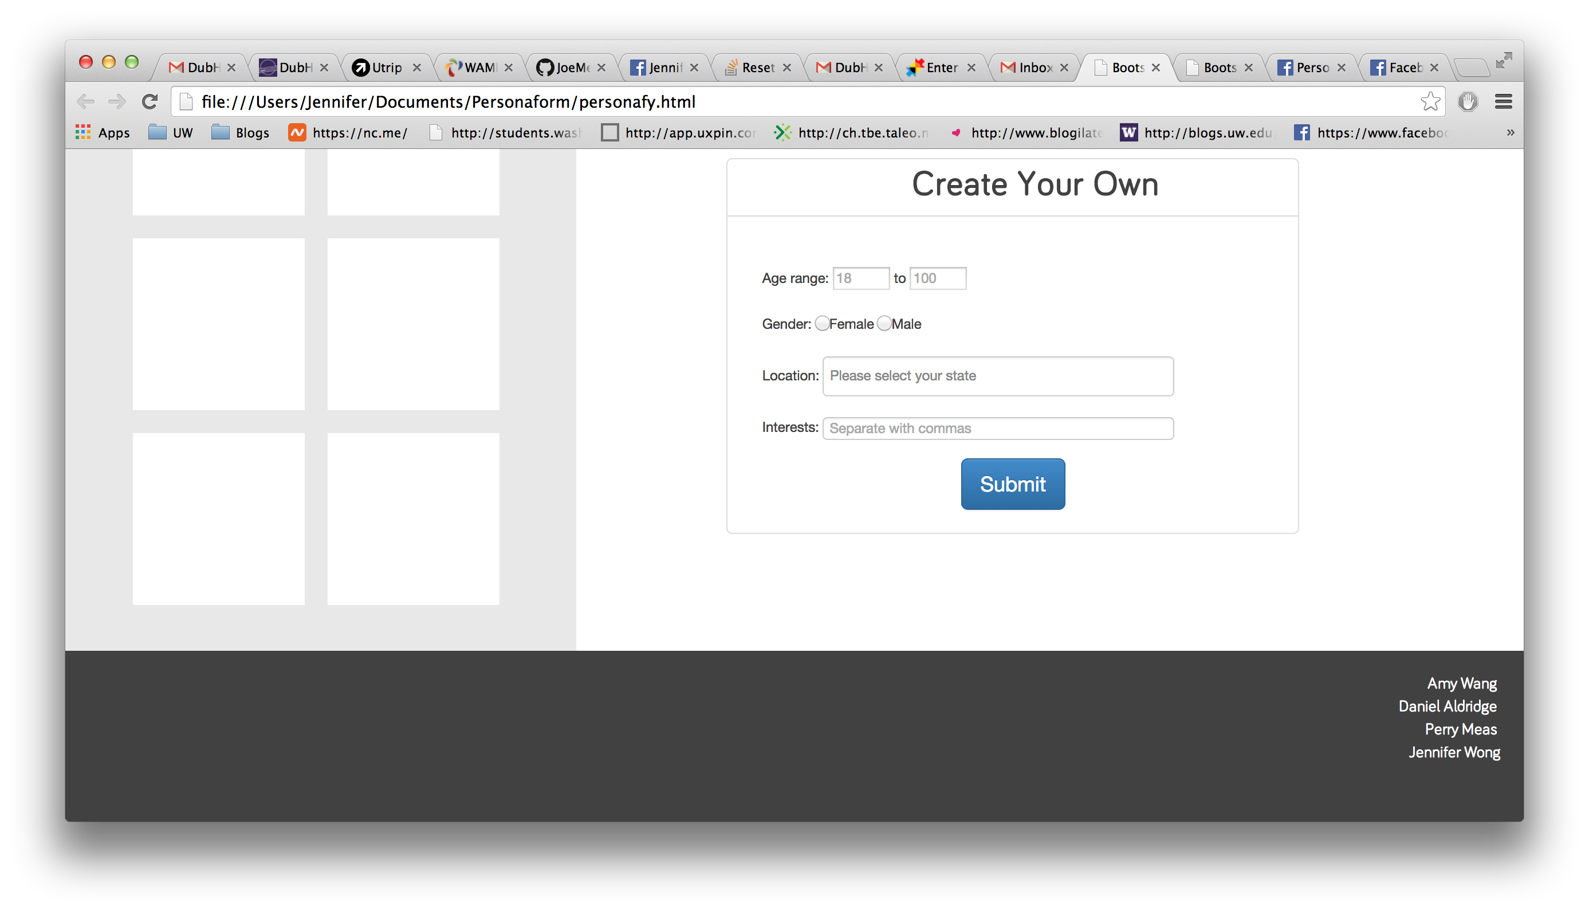The image size is (1589, 912).
Task: Click the back navigation arrow
Action: (85, 101)
